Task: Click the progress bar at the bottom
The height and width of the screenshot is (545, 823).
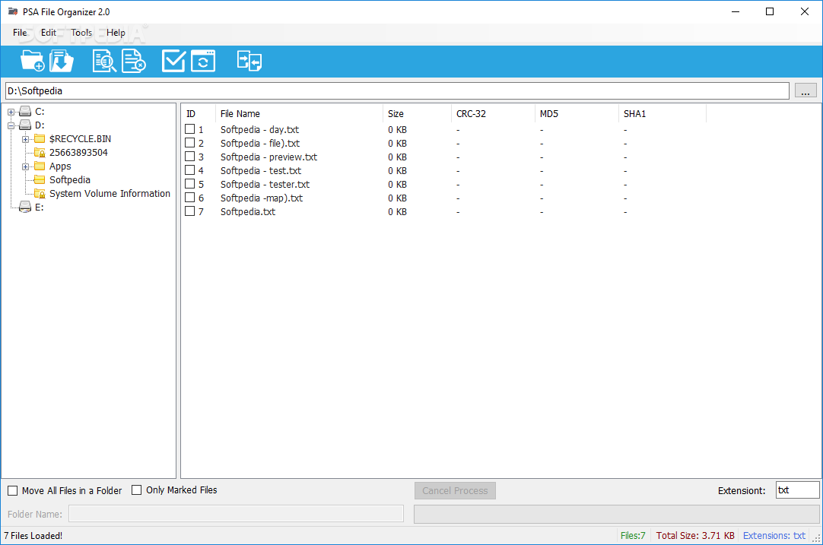Action: [617, 514]
